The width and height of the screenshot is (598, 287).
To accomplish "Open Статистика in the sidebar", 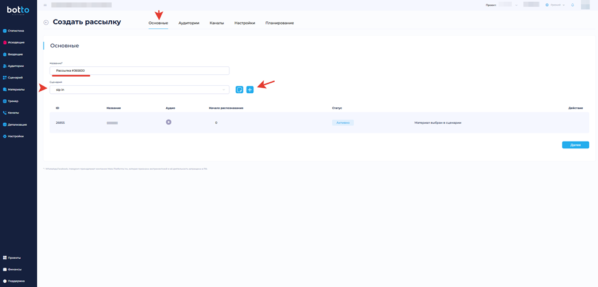I will tap(16, 31).
